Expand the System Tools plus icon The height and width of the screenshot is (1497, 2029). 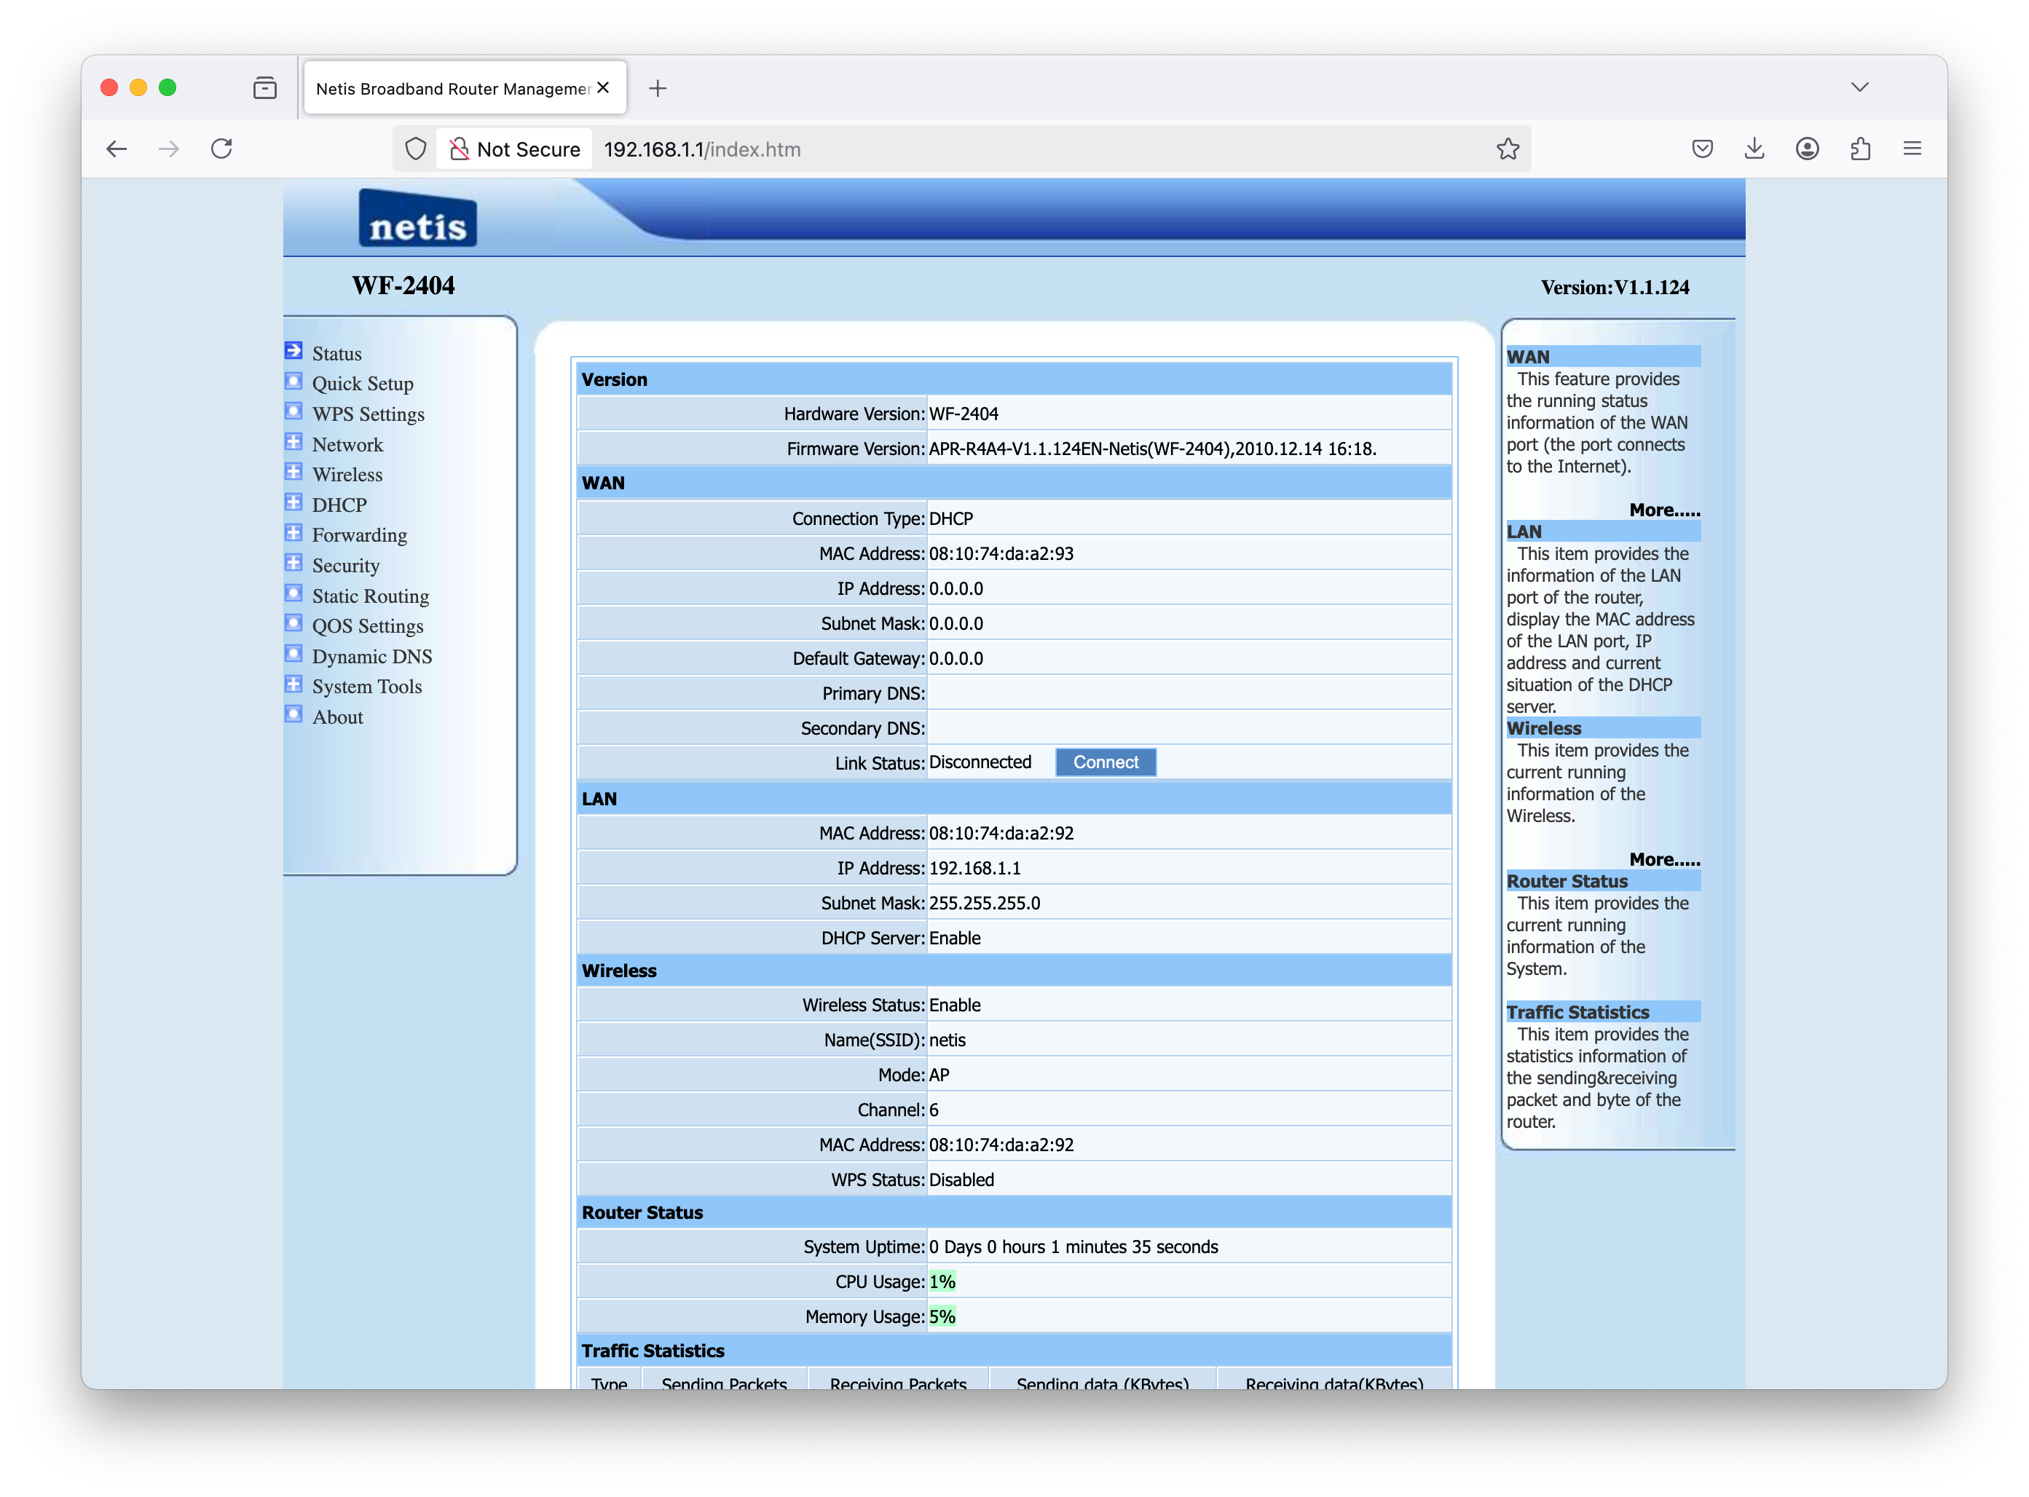coord(293,684)
